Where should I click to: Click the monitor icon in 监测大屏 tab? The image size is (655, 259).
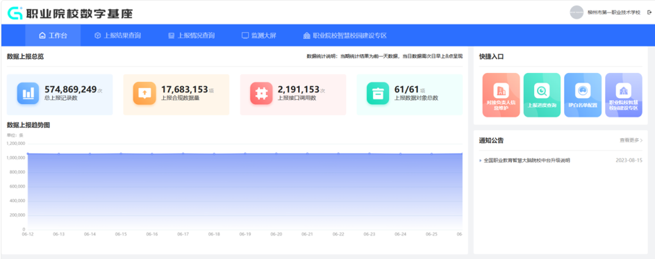tap(245, 35)
